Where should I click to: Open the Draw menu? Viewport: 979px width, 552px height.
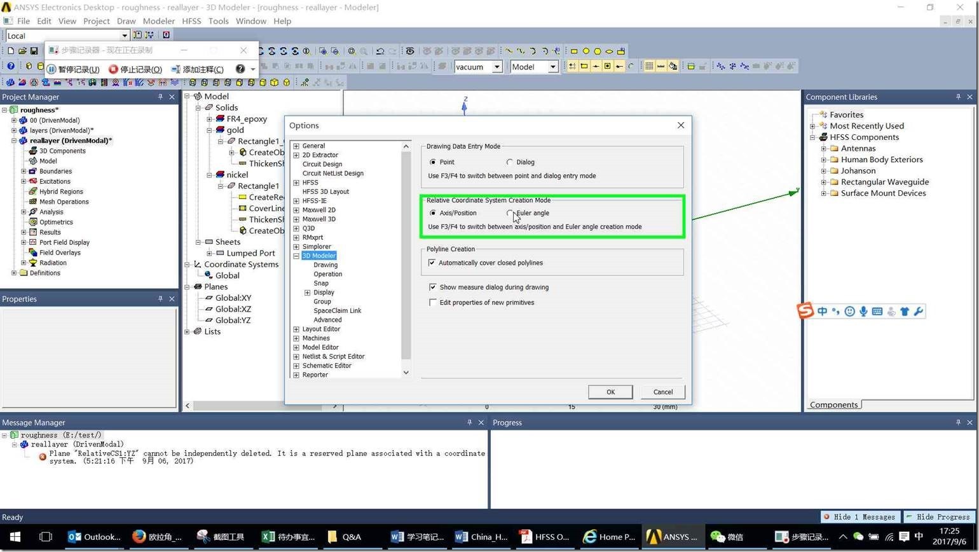click(x=126, y=21)
